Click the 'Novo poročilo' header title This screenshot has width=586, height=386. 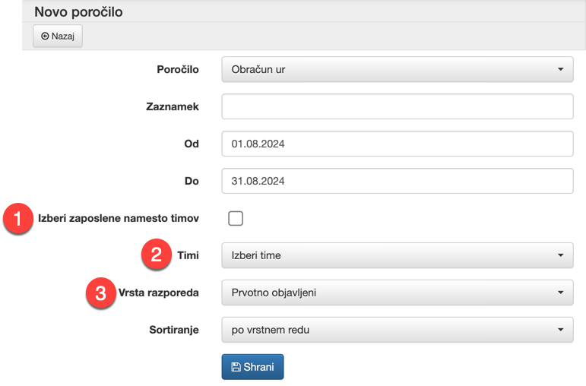tap(78, 12)
